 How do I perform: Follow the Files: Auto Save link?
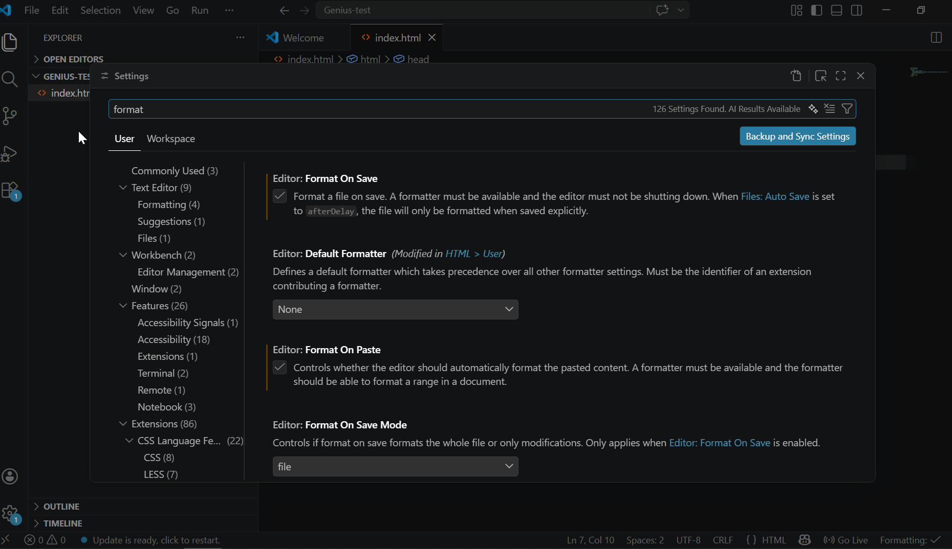click(x=775, y=196)
